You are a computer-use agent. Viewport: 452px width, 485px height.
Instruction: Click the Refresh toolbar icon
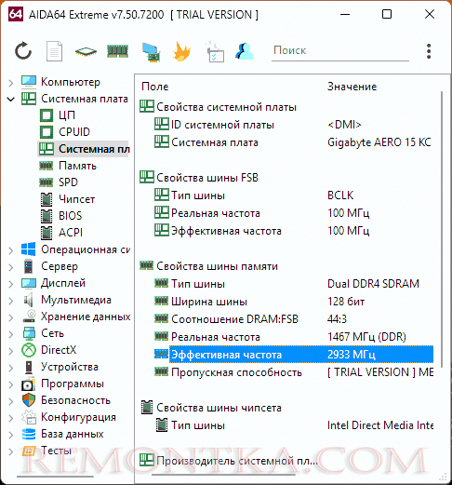point(23,51)
